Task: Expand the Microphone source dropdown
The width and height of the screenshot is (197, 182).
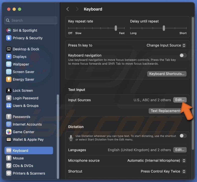Action: pos(156,160)
